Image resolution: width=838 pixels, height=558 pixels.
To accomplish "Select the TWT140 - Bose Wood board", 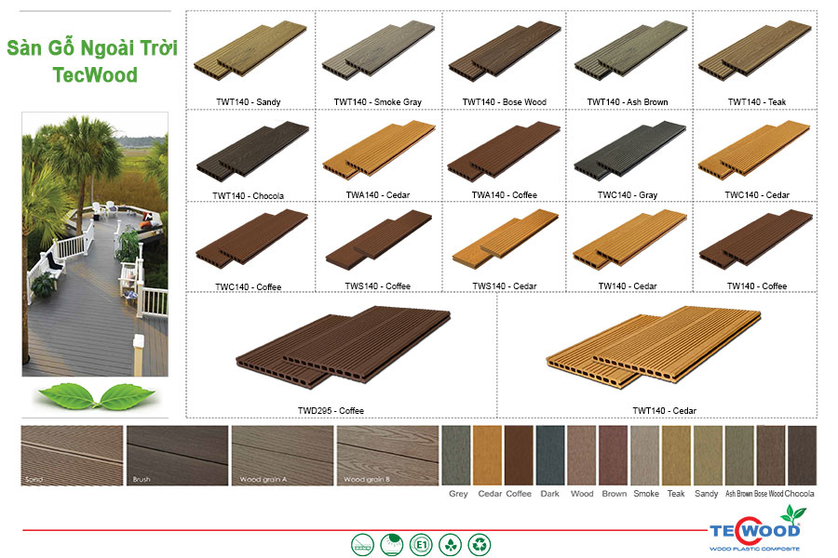I will coord(505,51).
